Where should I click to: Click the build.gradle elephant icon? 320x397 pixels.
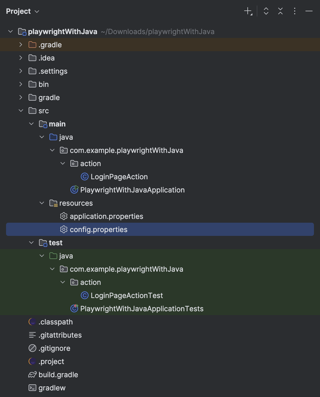(x=32, y=375)
